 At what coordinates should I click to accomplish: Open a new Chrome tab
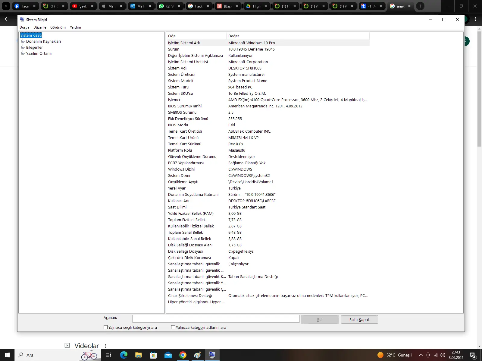coord(420,6)
